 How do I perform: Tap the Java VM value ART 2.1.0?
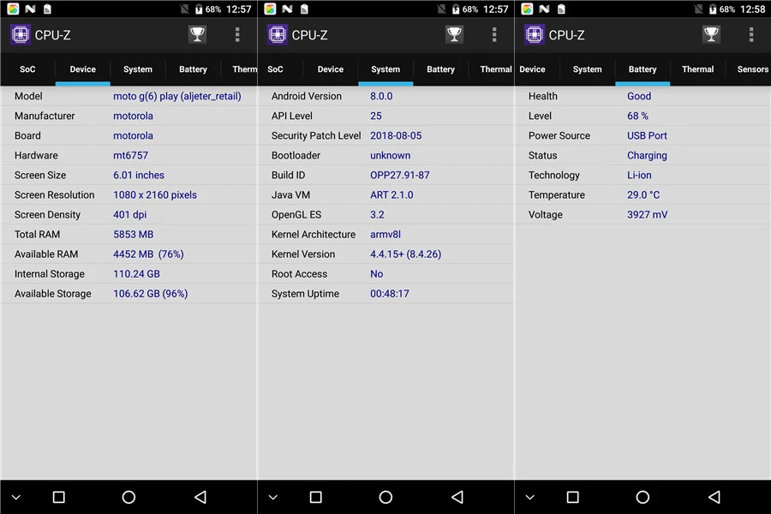391,194
